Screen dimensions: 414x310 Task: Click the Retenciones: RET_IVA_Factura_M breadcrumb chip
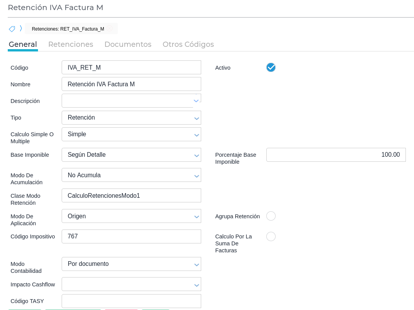68,29
